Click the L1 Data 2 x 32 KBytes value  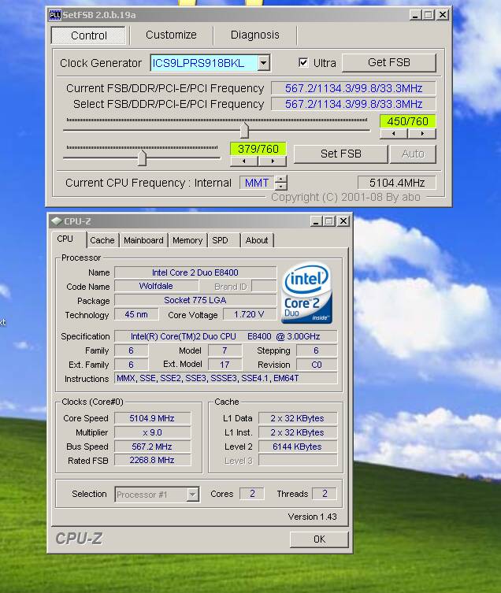point(298,418)
